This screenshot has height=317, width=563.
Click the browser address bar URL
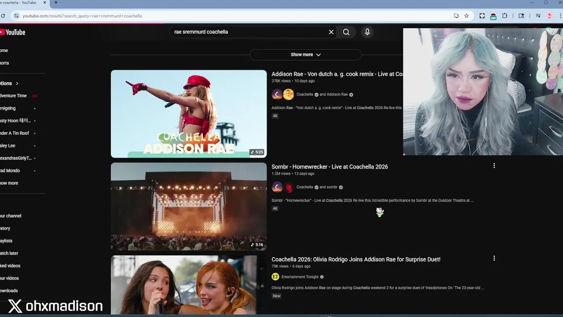point(82,16)
